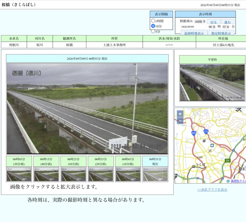Click the camera location square marker on map
The height and width of the screenshot is (222, 246).
212,145
